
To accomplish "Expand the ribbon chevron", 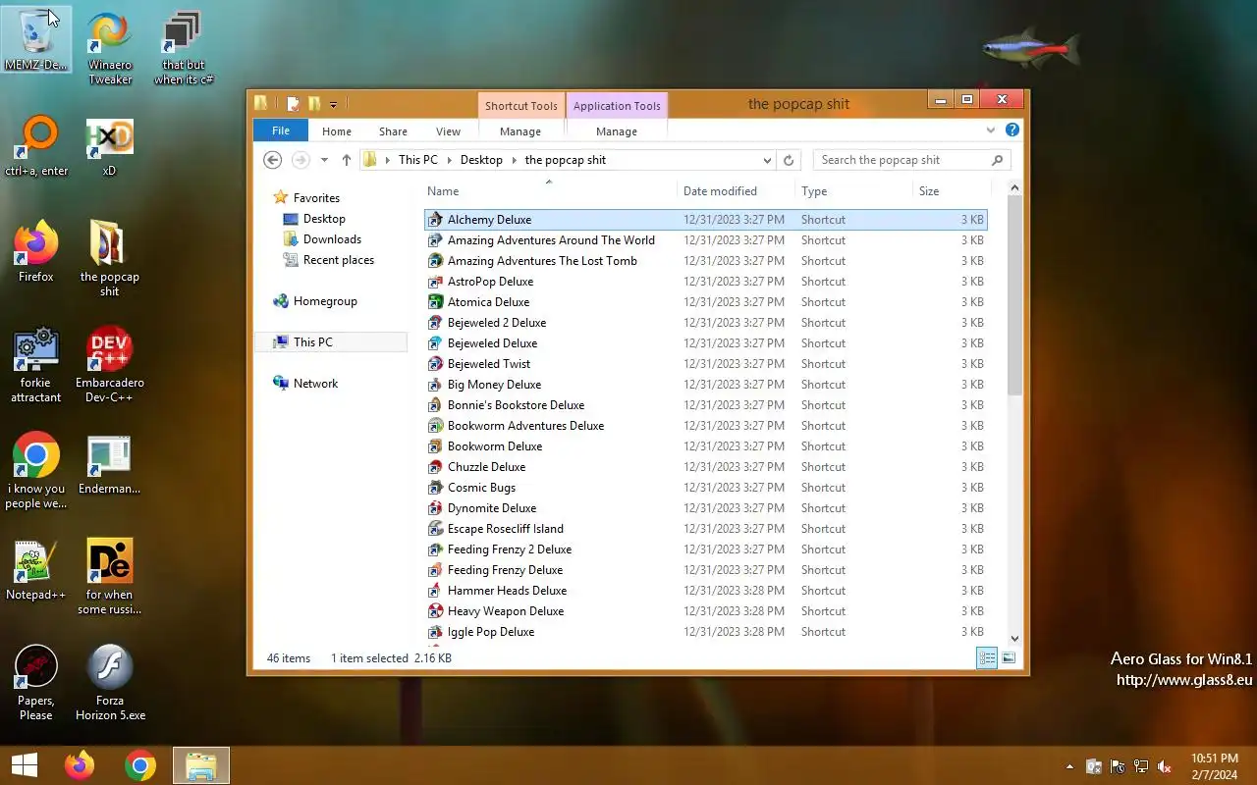I will (x=991, y=130).
